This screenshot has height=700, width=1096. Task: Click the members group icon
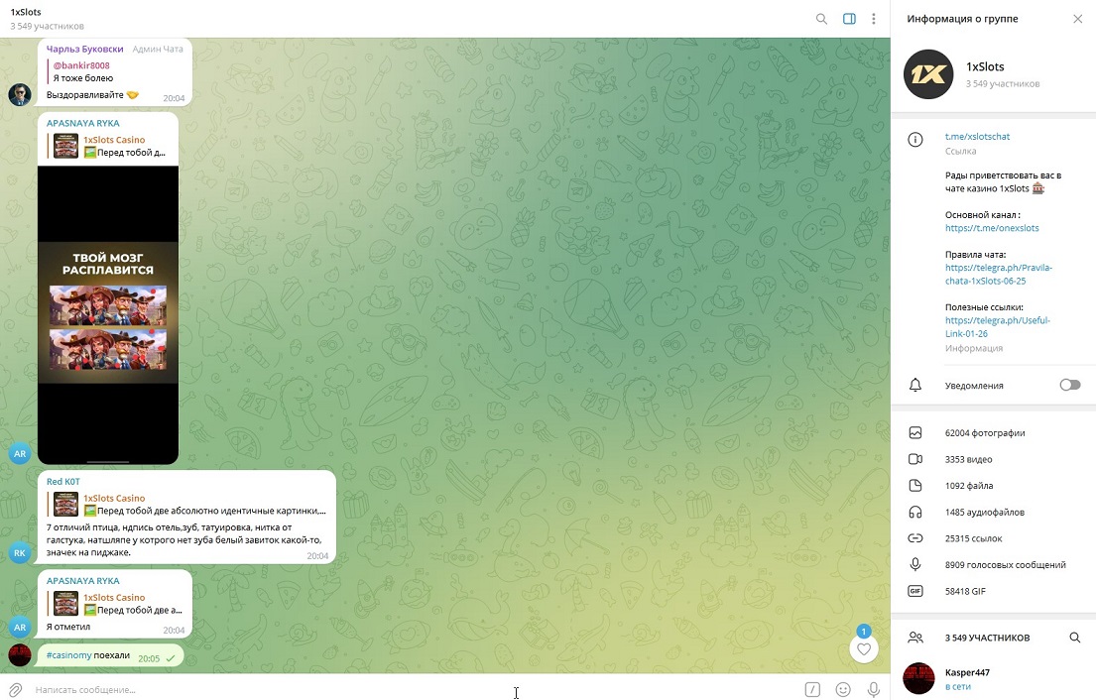[x=914, y=638]
